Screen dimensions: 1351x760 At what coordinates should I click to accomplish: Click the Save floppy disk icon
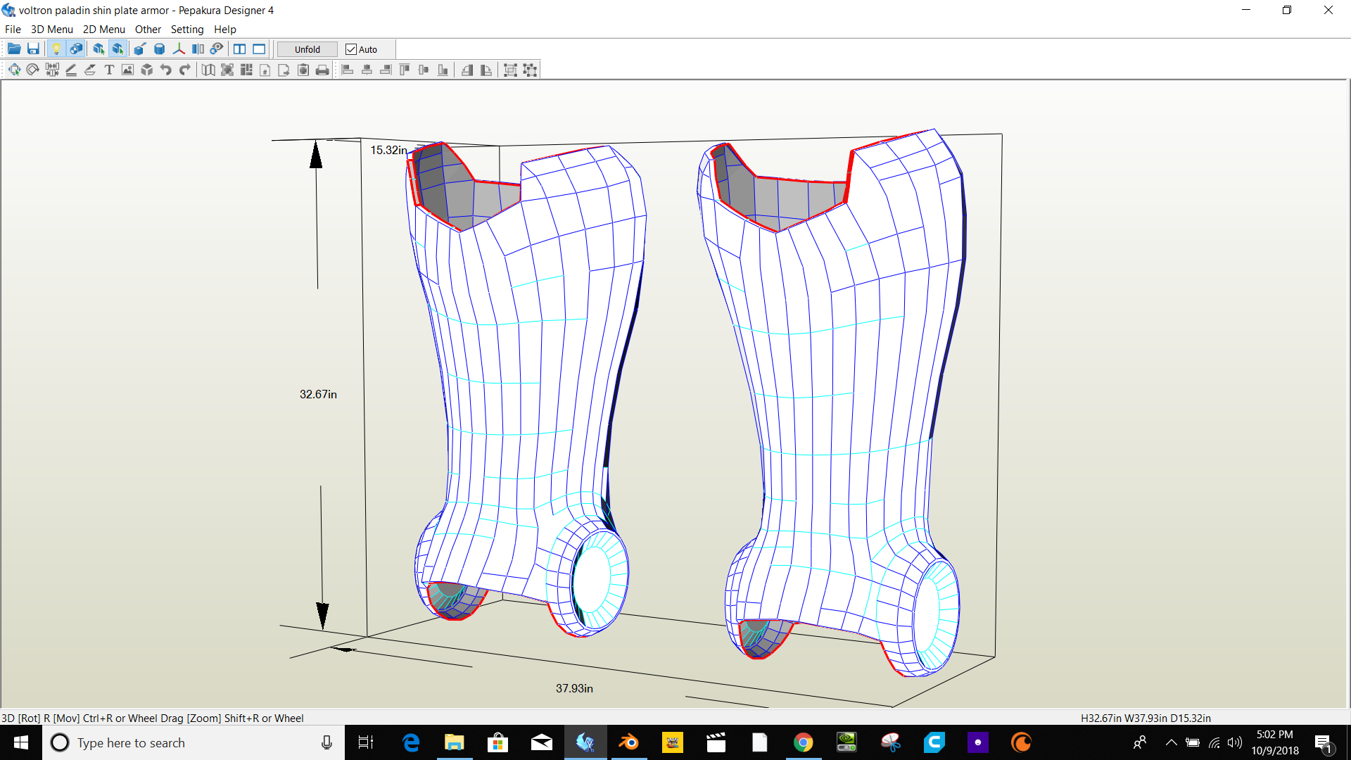click(x=33, y=49)
